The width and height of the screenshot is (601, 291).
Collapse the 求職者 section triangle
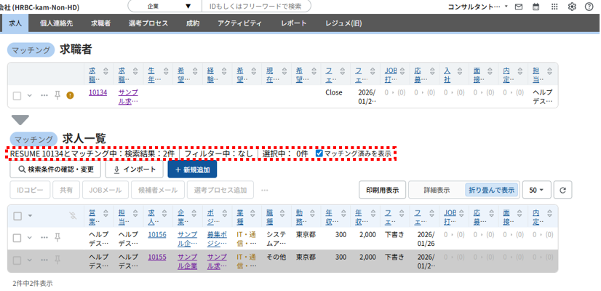pyautogui.click(x=20, y=119)
